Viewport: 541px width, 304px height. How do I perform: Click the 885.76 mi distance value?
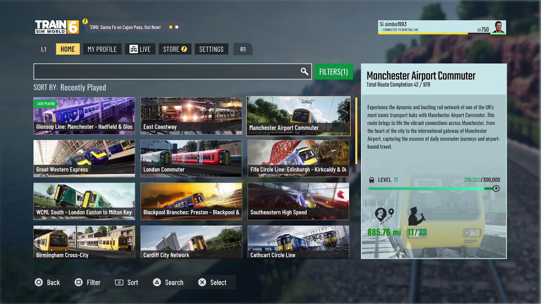[x=384, y=233]
